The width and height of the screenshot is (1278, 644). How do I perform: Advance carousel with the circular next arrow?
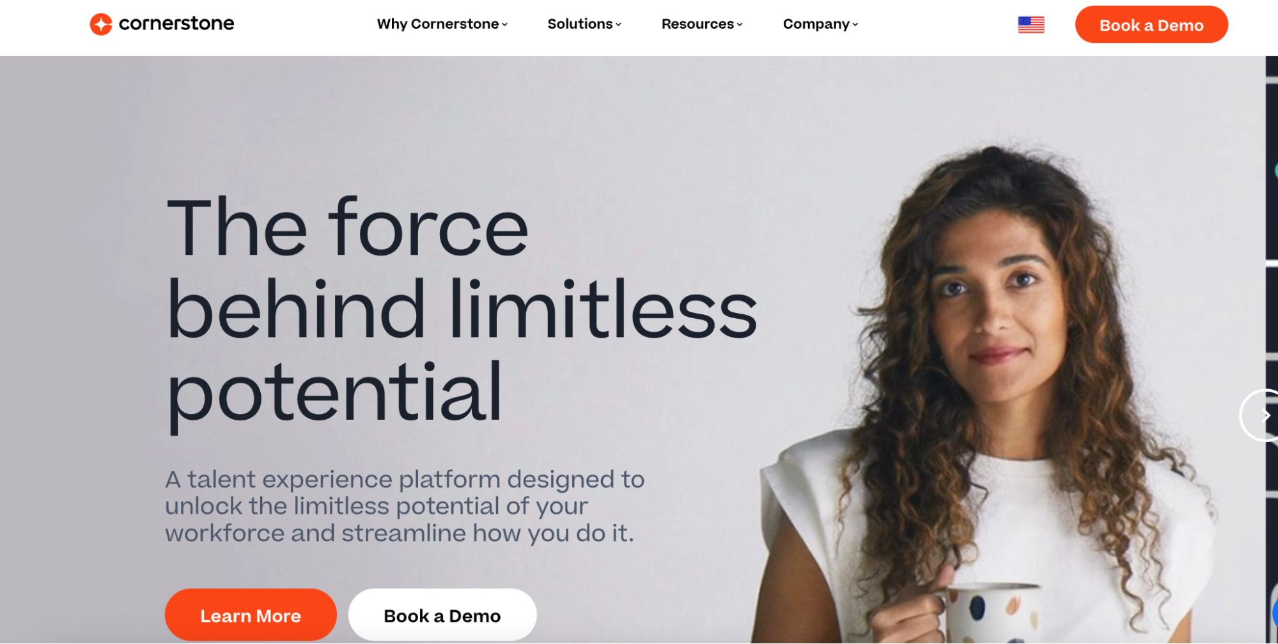pyautogui.click(x=1259, y=415)
